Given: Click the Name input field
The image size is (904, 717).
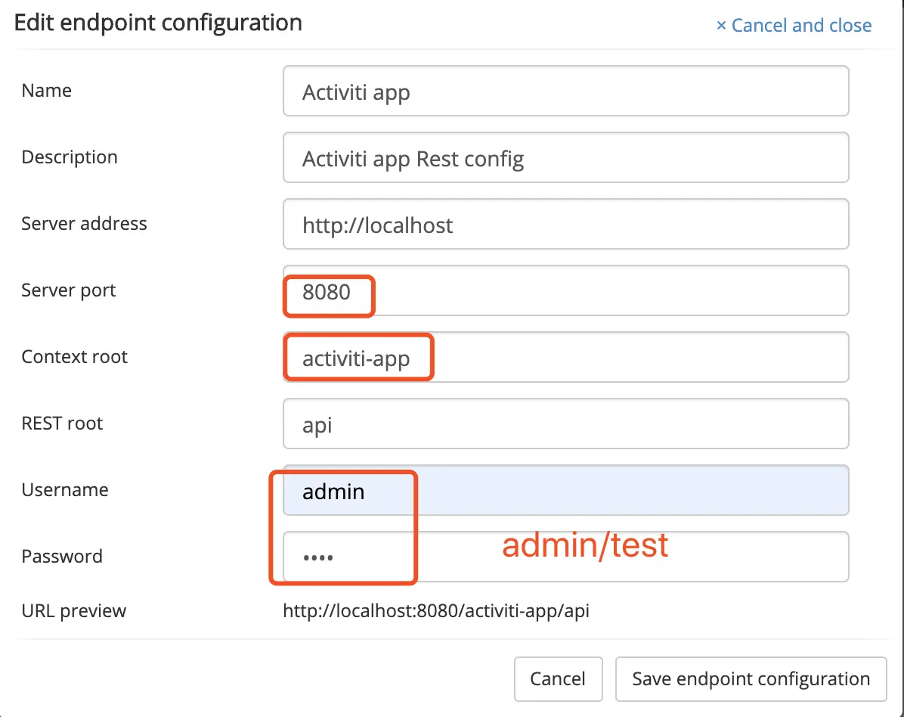Looking at the screenshot, I should point(565,91).
